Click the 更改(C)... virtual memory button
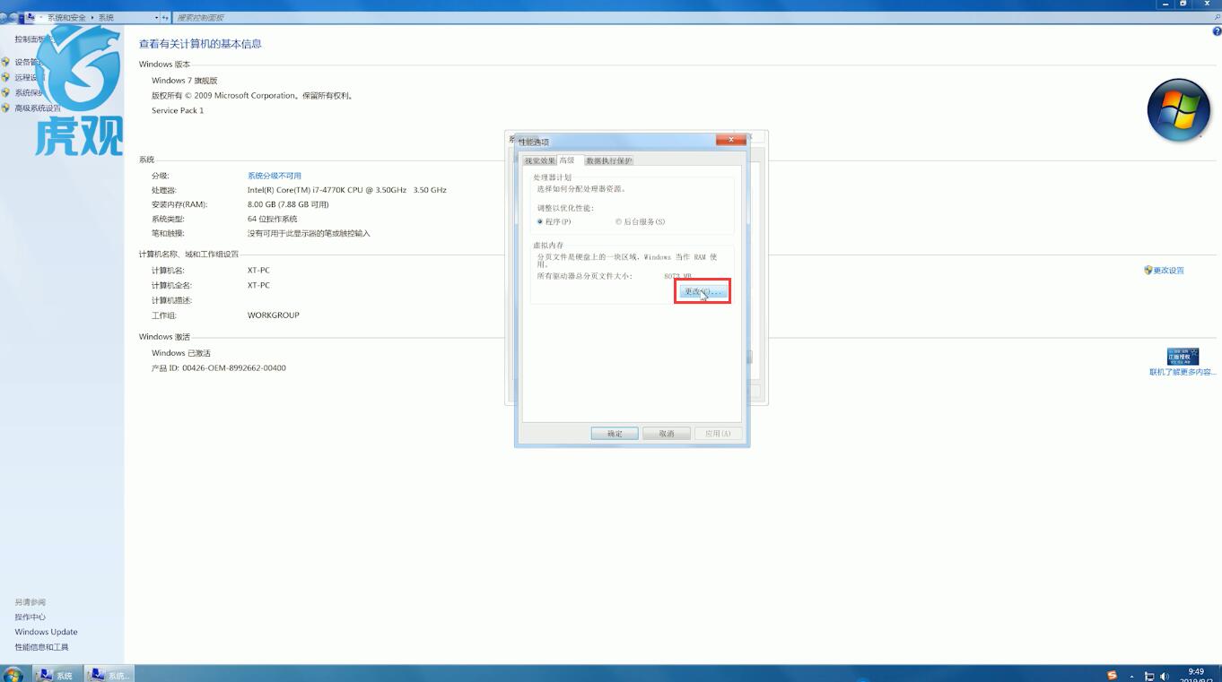The width and height of the screenshot is (1222, 682). coord(703,291)
